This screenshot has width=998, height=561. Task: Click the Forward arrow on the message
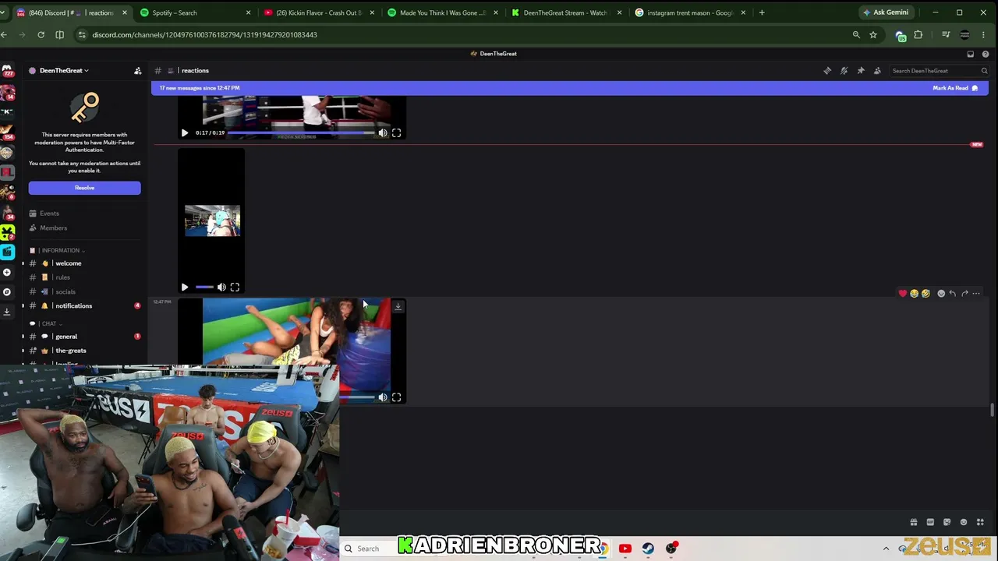pyautogui.click(x=964, y=294)
